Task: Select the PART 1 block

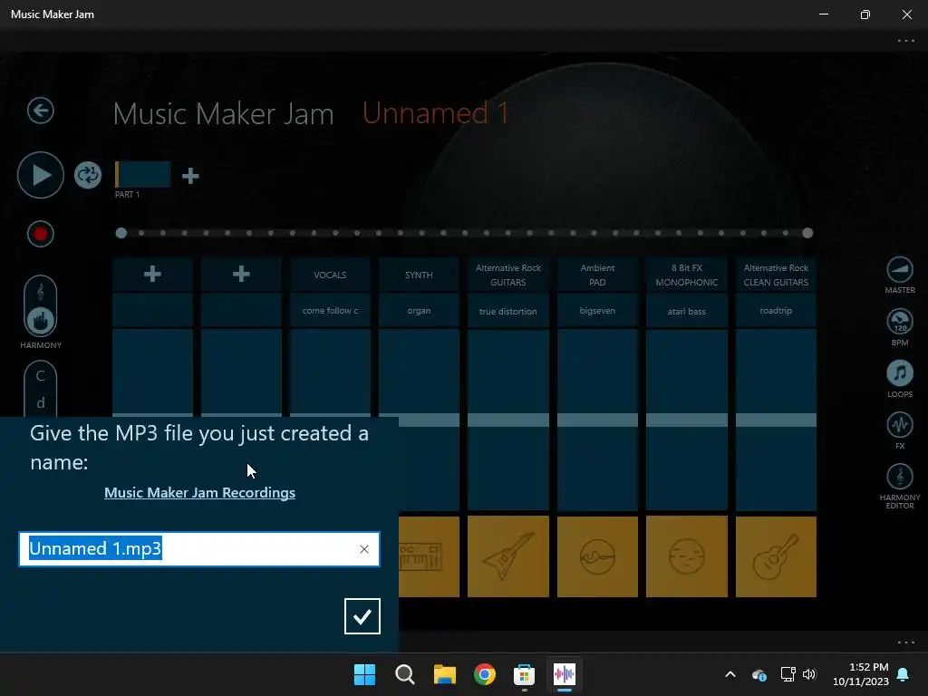Action: click(x=142, y=175)
